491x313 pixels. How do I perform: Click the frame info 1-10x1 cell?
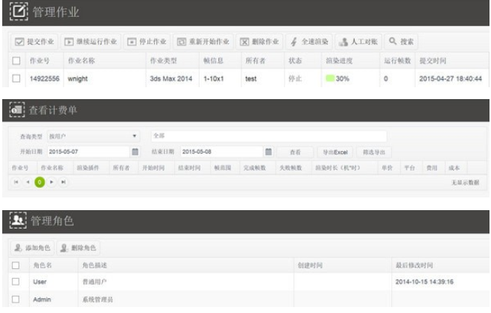point(214,79)
